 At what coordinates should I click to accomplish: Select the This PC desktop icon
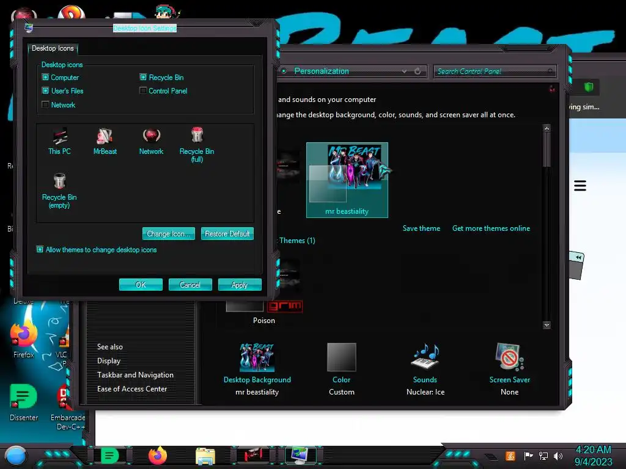tap(59, 141)
